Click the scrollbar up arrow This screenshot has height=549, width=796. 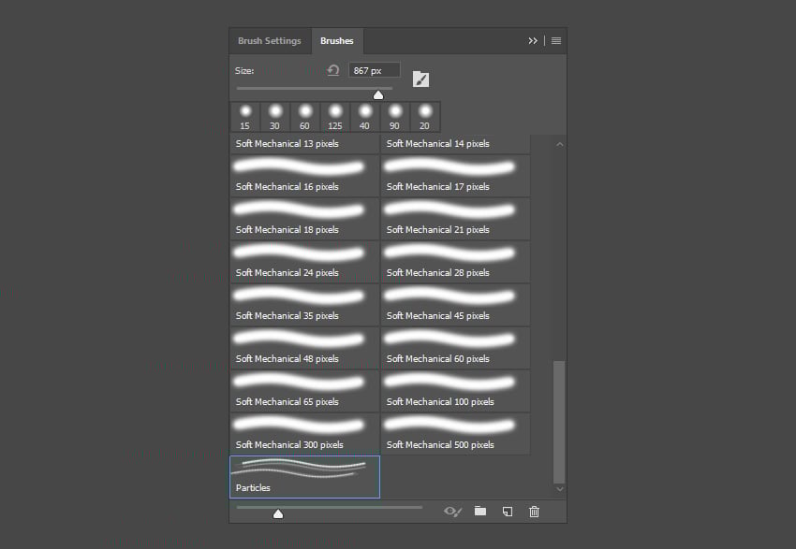(x=559, y=143)
